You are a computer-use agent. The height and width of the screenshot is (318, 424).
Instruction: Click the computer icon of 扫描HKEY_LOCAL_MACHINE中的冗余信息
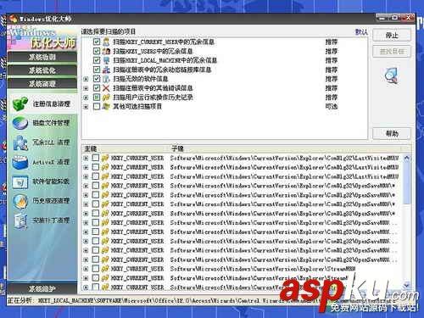click(x=106, y=60)
